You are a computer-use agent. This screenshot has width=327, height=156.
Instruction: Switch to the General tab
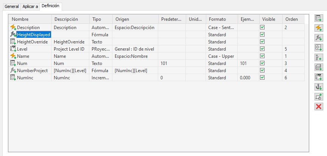pos(11,7)
